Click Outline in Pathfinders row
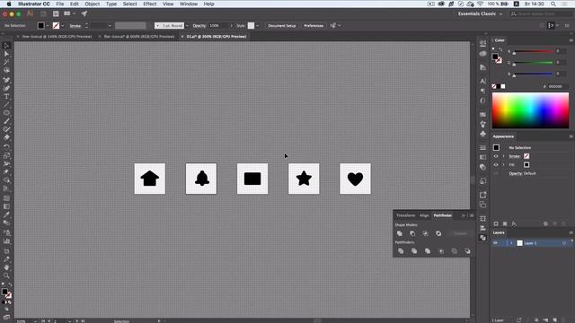575x323 pixels. coord(455,251)
